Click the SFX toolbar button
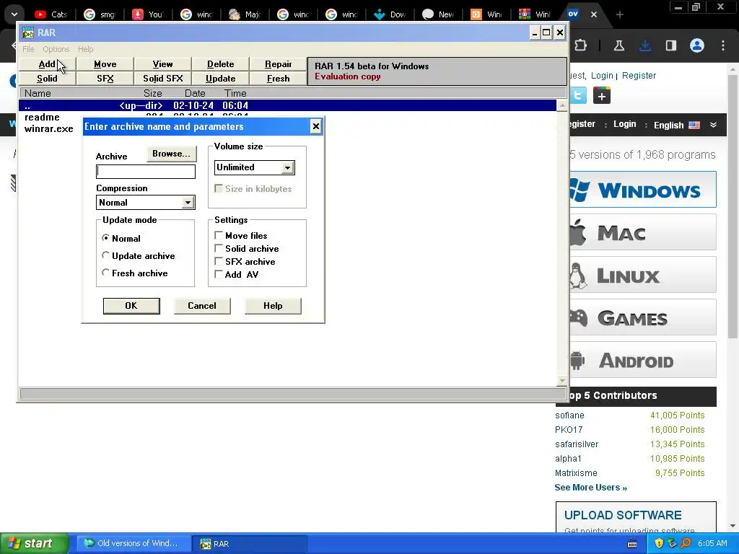This screenshot has width=739, height=554. [105, 78]
